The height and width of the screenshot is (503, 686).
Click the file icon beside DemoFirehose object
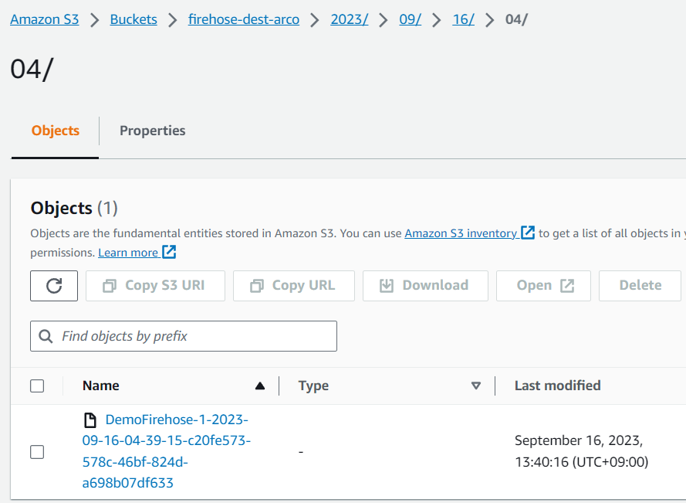(90, 420)
